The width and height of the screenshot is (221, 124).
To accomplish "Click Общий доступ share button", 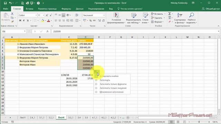I will pos(211,9).
